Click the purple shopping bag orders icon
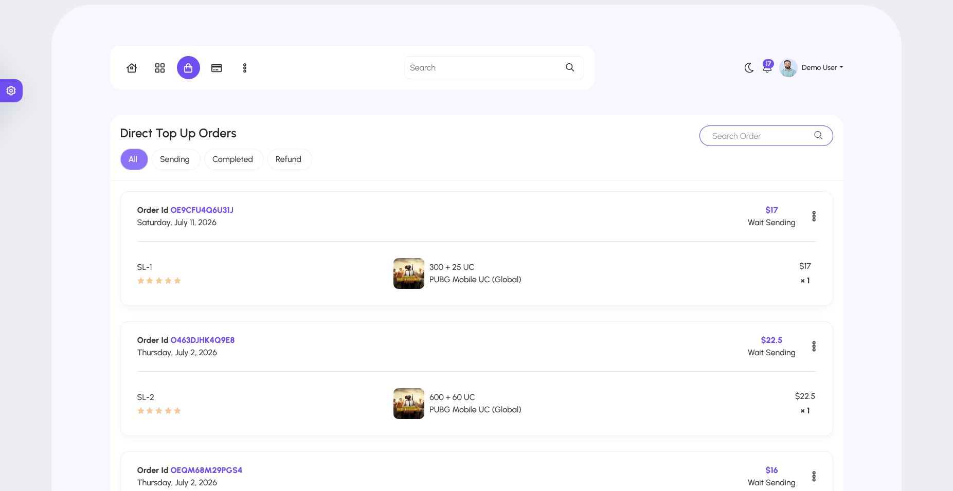The image size is (953, 491). 188,68
